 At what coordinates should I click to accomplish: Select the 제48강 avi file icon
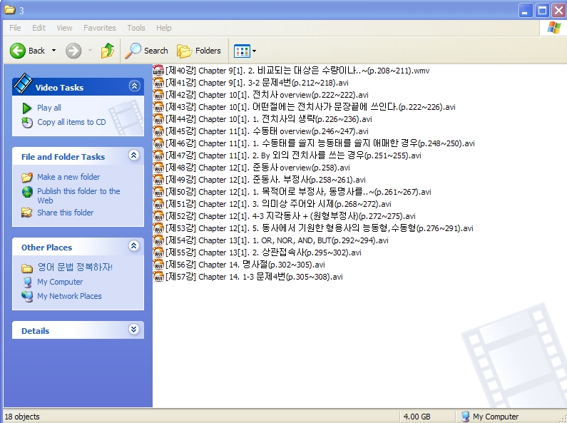pyautogui.click(x=158, y=167)
